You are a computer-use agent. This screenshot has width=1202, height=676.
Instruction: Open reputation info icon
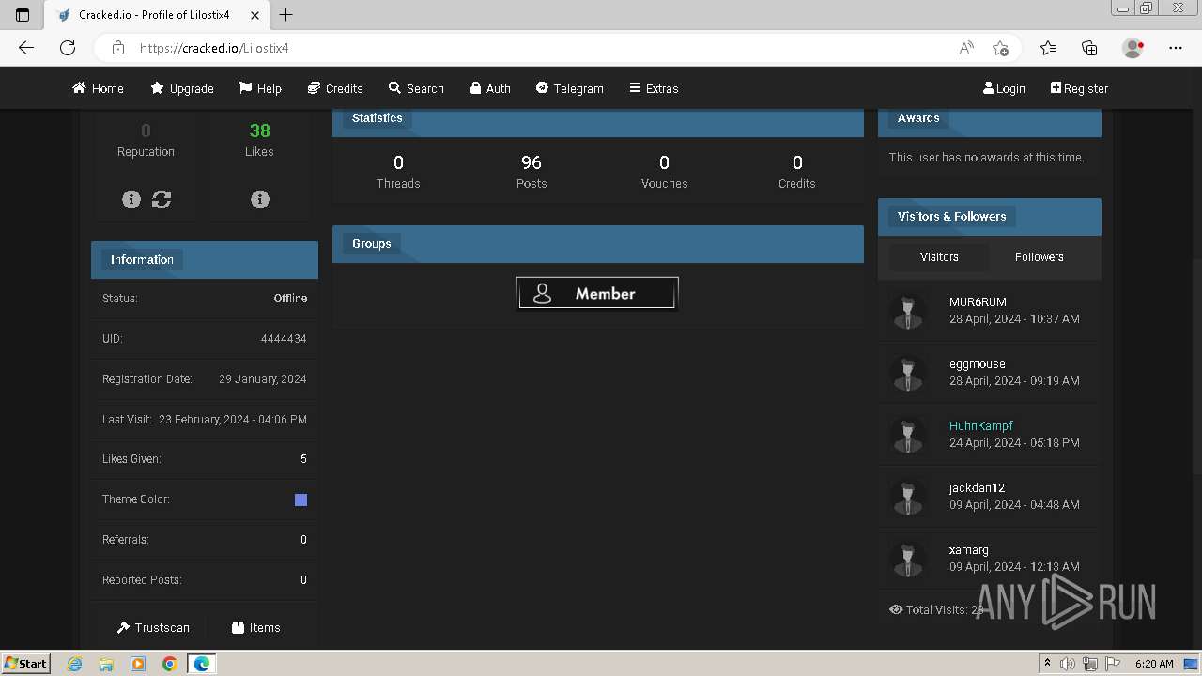click(x=131, y=199)
